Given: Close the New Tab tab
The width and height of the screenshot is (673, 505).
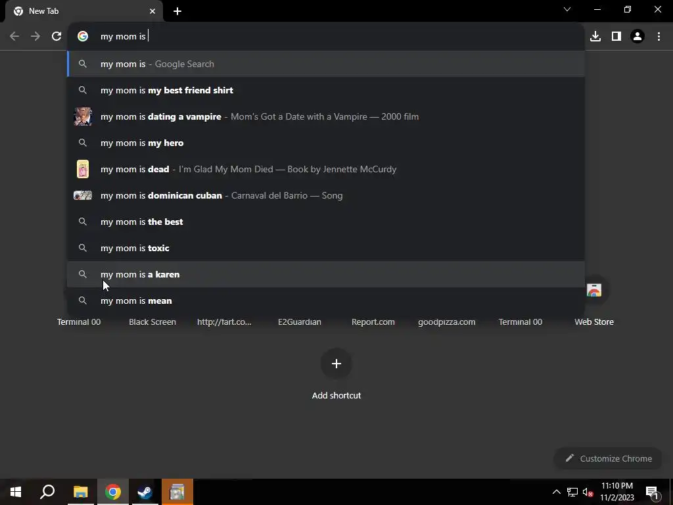Looking at the screenshot, I should point(152,11).
